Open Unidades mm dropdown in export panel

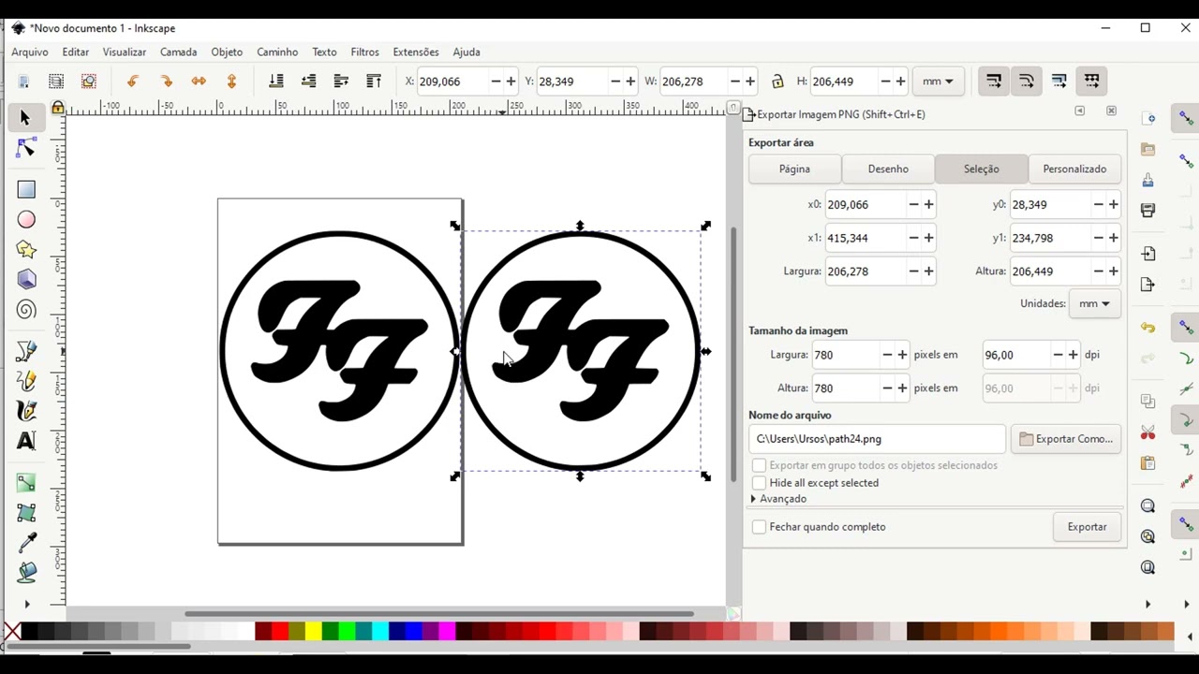[x=1094, y=303]
